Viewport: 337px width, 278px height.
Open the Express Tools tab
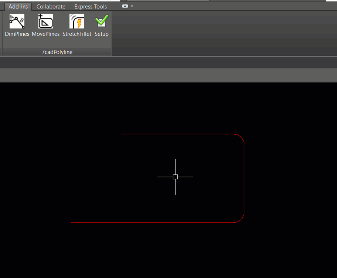click(x=91, y=7)
